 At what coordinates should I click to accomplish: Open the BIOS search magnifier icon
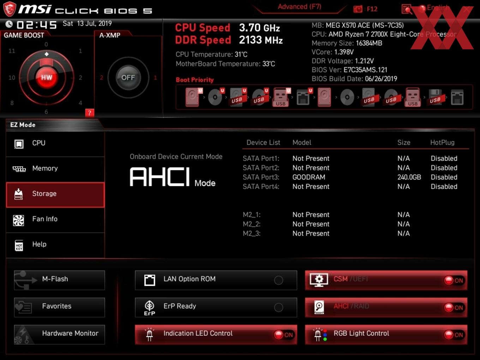pyautogui.click(x=407, y=9)
